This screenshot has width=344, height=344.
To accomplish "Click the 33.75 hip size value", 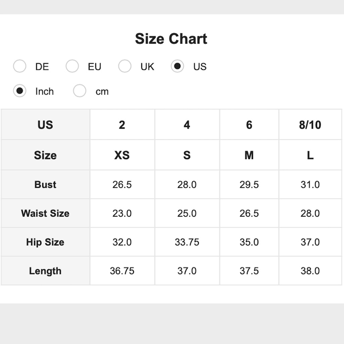I will click(187, 242).
